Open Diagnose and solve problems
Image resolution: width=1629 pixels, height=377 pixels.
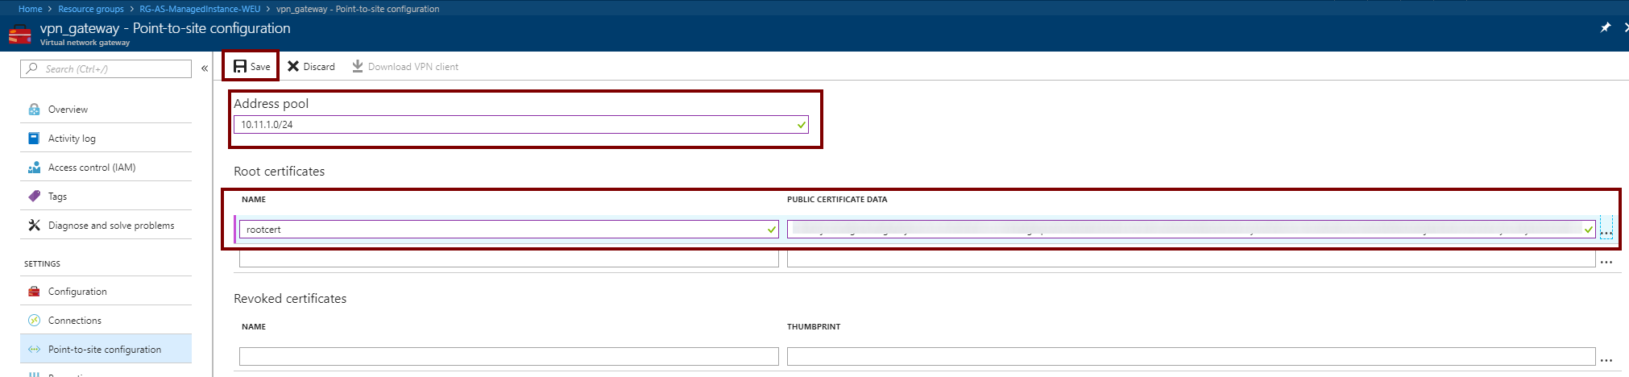click(x=111, y=226)
